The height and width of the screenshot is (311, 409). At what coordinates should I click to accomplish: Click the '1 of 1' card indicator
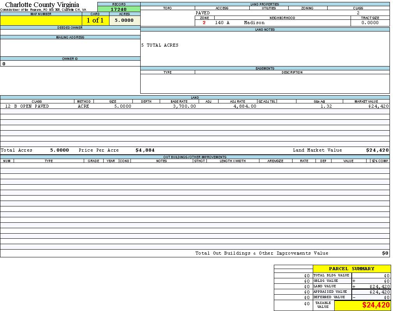click(x=95, y=21)
